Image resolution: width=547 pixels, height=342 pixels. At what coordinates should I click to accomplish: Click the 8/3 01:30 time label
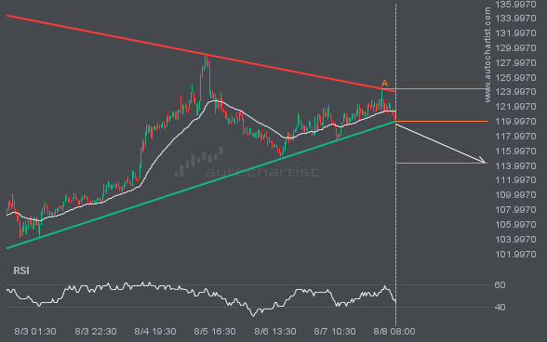(35, 332)
